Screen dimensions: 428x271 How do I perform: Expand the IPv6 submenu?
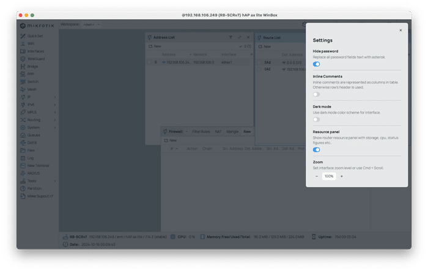click(x=55, y=104)
